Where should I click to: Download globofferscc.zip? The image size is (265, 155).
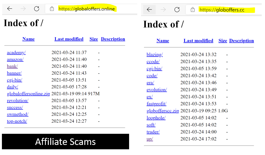[163, 111]
